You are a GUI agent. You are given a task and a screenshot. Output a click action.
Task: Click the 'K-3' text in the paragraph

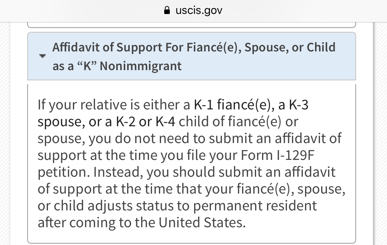point(299,105)
